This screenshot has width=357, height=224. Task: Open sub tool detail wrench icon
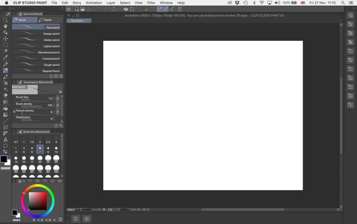tap(61, 125)
